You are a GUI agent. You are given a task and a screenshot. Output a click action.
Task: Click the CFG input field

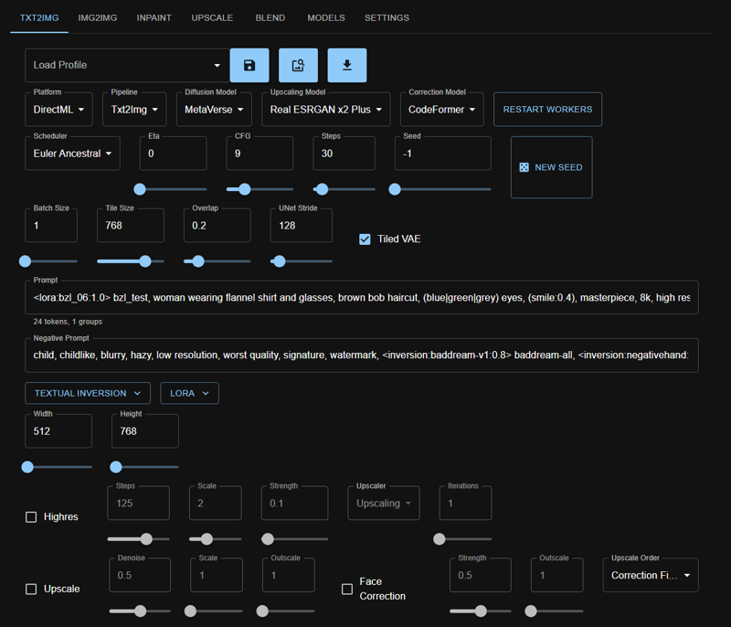pyautogui.click(x=260, y=154)
